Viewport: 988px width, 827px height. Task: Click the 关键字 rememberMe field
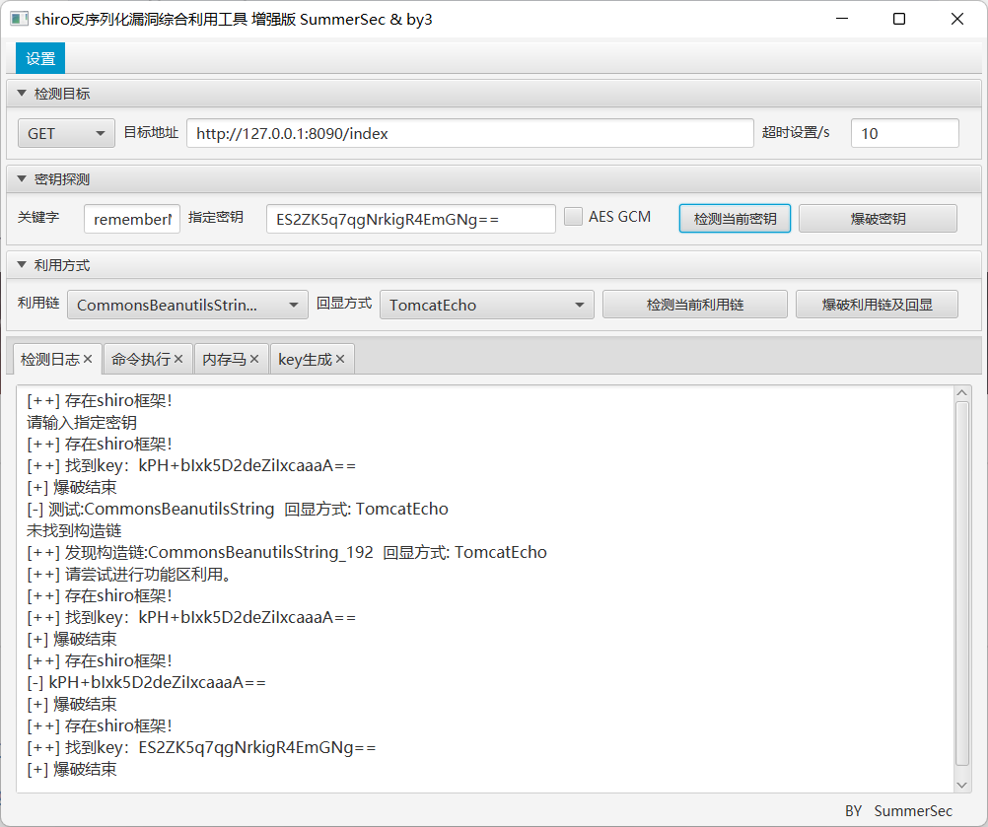tap(132, 219)
